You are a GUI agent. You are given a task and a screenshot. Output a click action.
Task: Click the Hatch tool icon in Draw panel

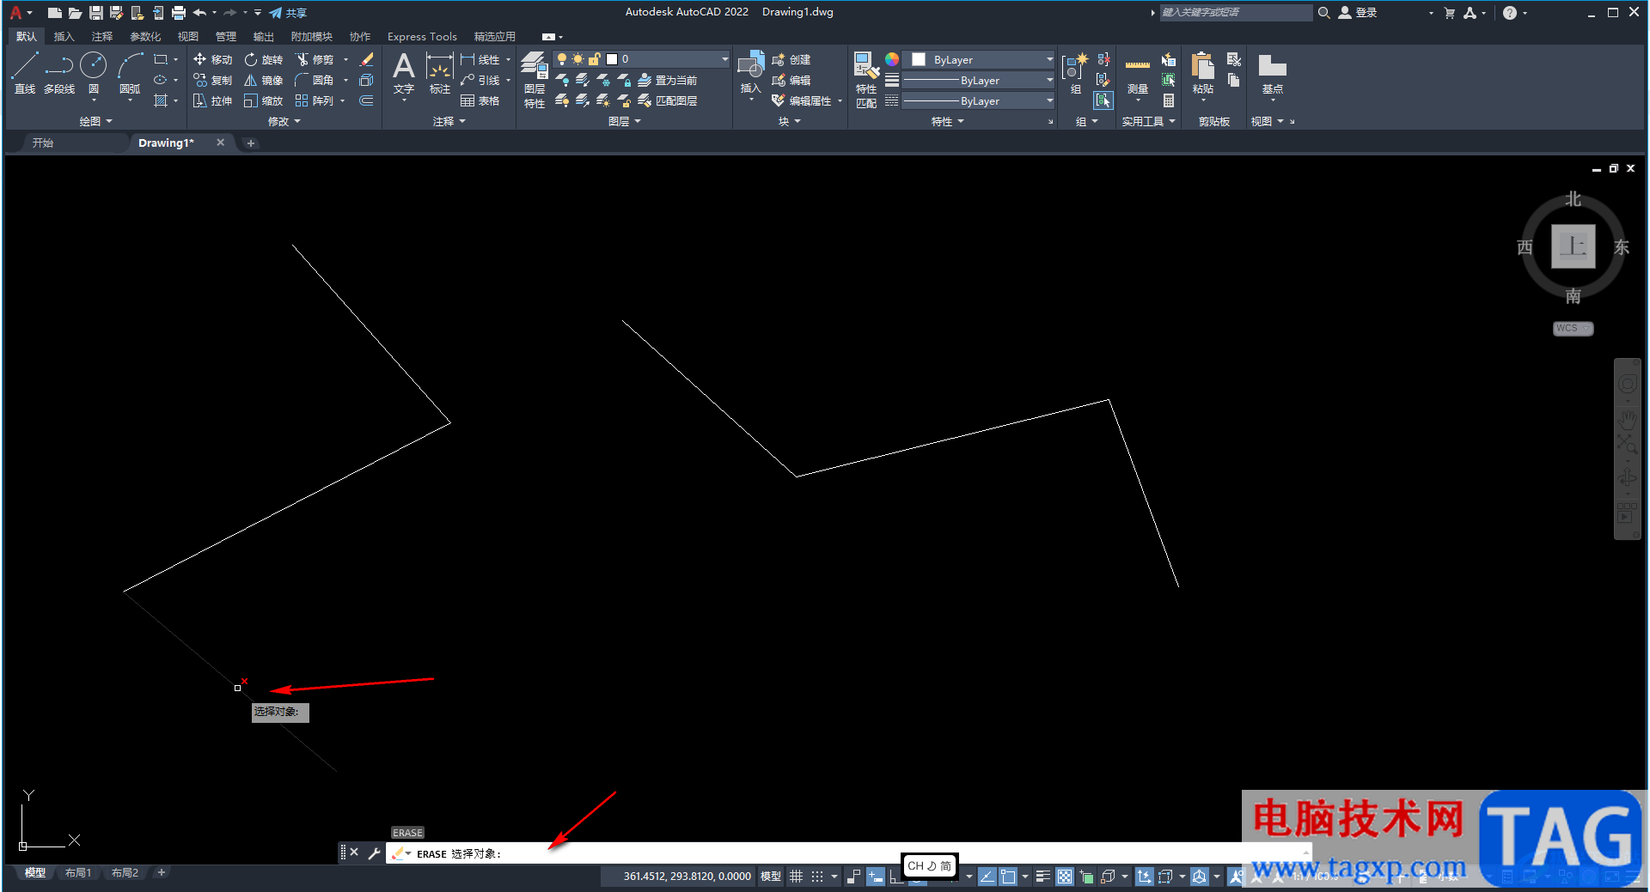(161, 100)
